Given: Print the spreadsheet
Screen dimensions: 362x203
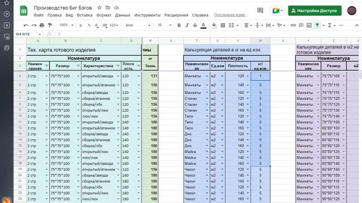Looking at the screenshot, I should [x=42, y=25].
